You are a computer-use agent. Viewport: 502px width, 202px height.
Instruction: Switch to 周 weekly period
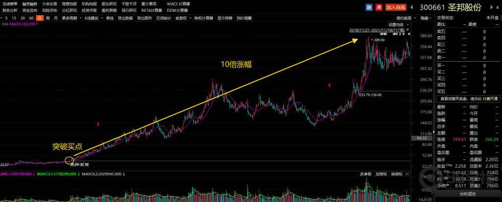click(48, 18)
